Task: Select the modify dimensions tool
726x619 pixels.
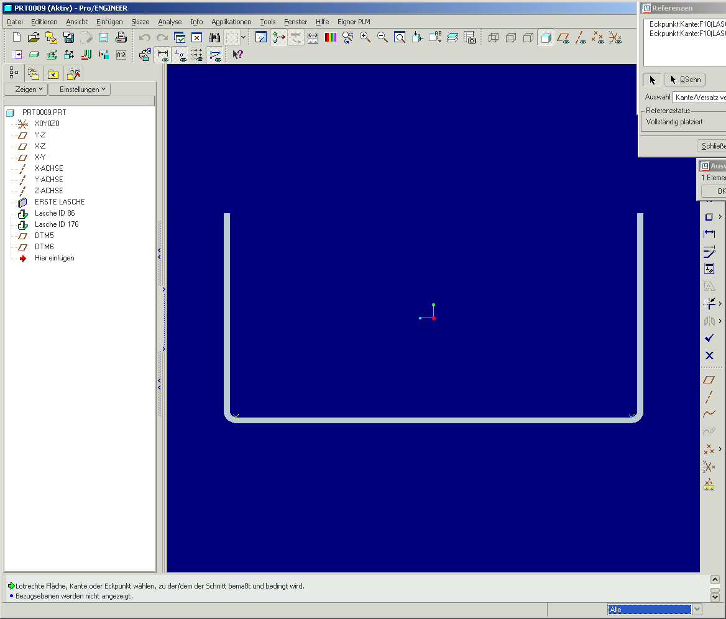Action: 709,252
